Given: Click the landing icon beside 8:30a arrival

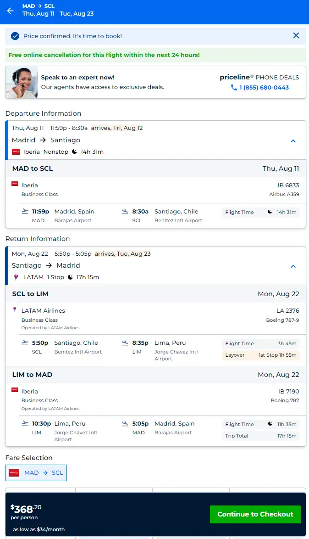Looking at the screenshot, I should 125,212.
